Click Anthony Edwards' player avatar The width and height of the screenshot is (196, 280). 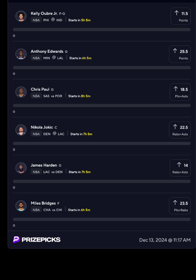[21, 54]
